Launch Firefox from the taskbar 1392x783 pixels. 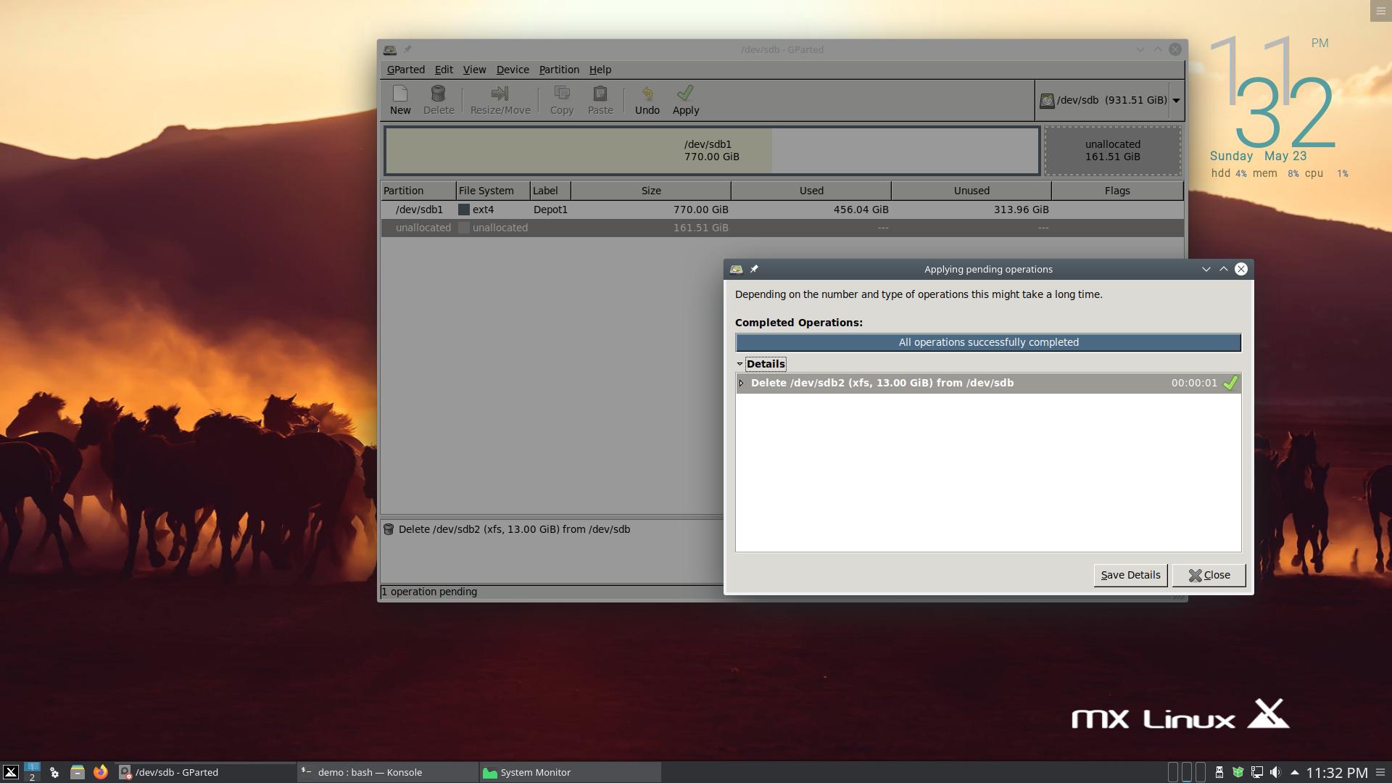pyautogui.click(x=101, y=772)
